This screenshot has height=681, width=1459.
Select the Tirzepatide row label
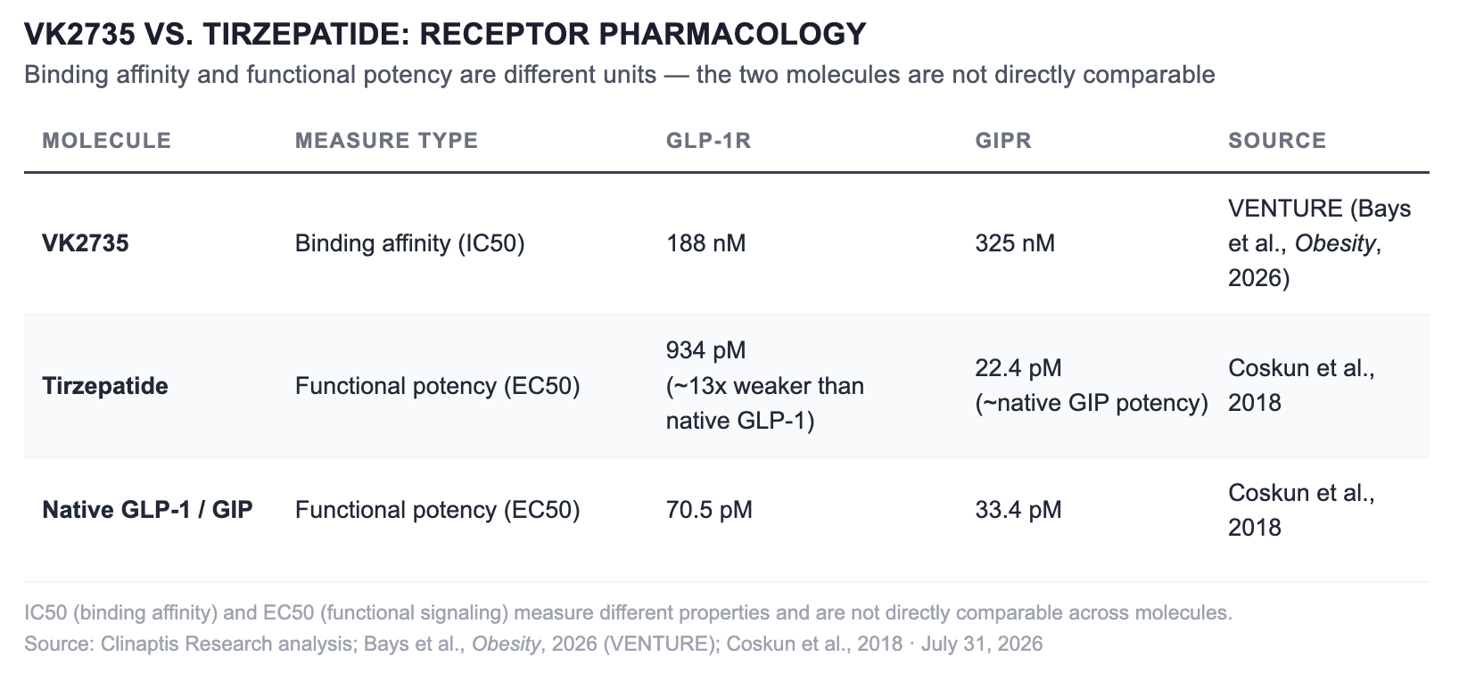pos(105,386)
